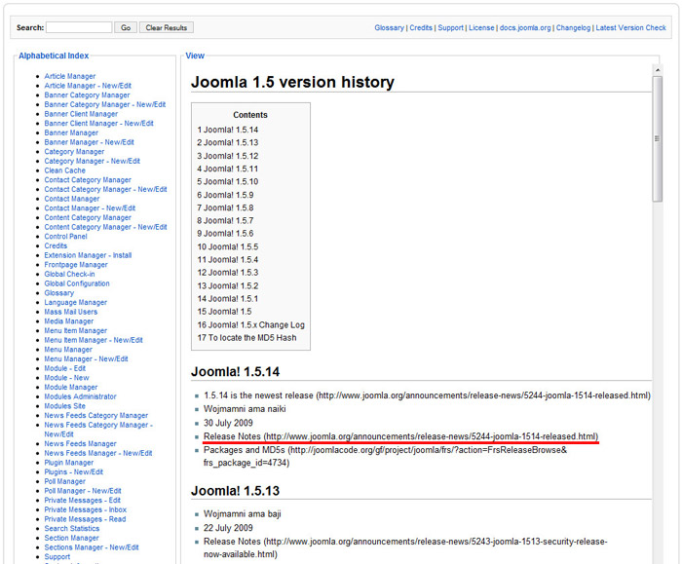682x564 pixels.
Task: Open Modules Site help entry
Action: [65, 406]
